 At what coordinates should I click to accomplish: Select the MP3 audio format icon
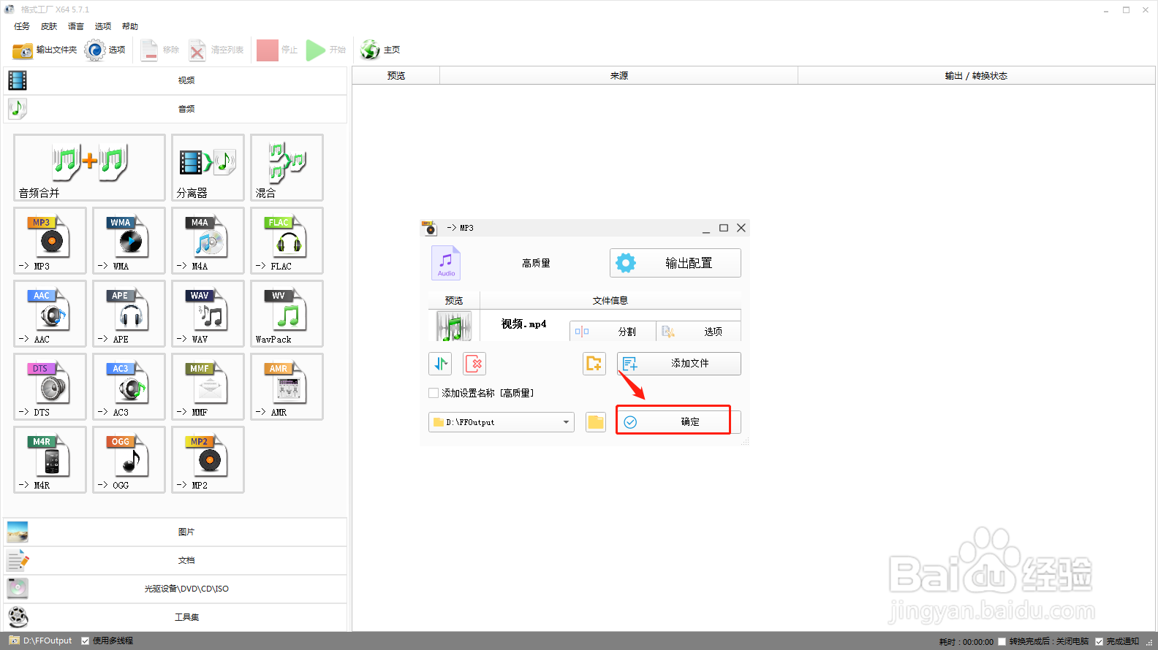[50, 241]
